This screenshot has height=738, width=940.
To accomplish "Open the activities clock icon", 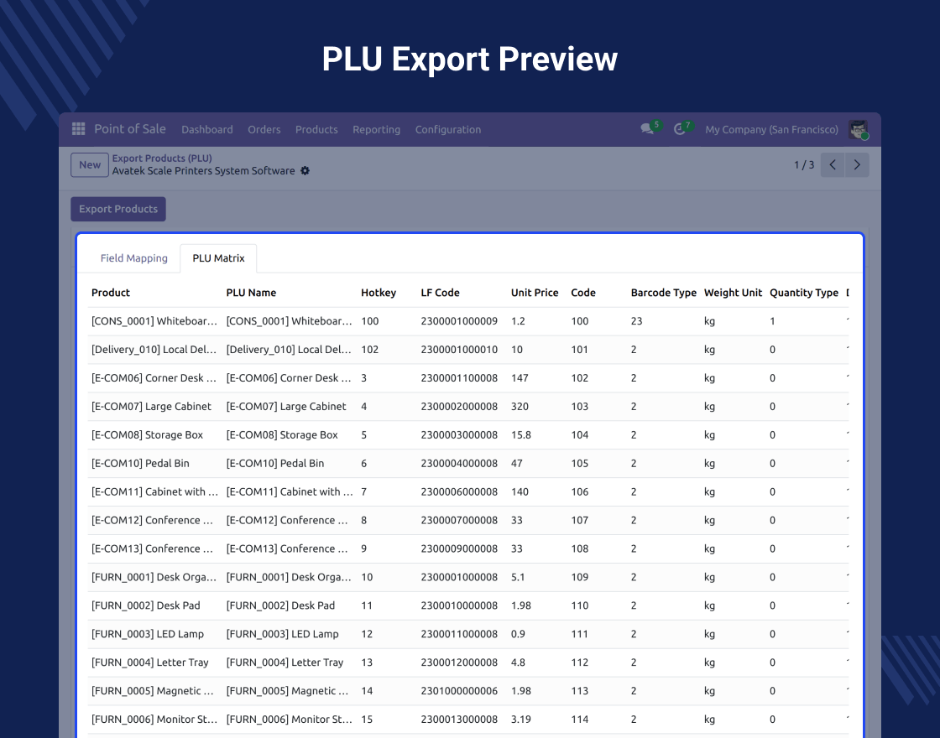I will pos(679,129).
